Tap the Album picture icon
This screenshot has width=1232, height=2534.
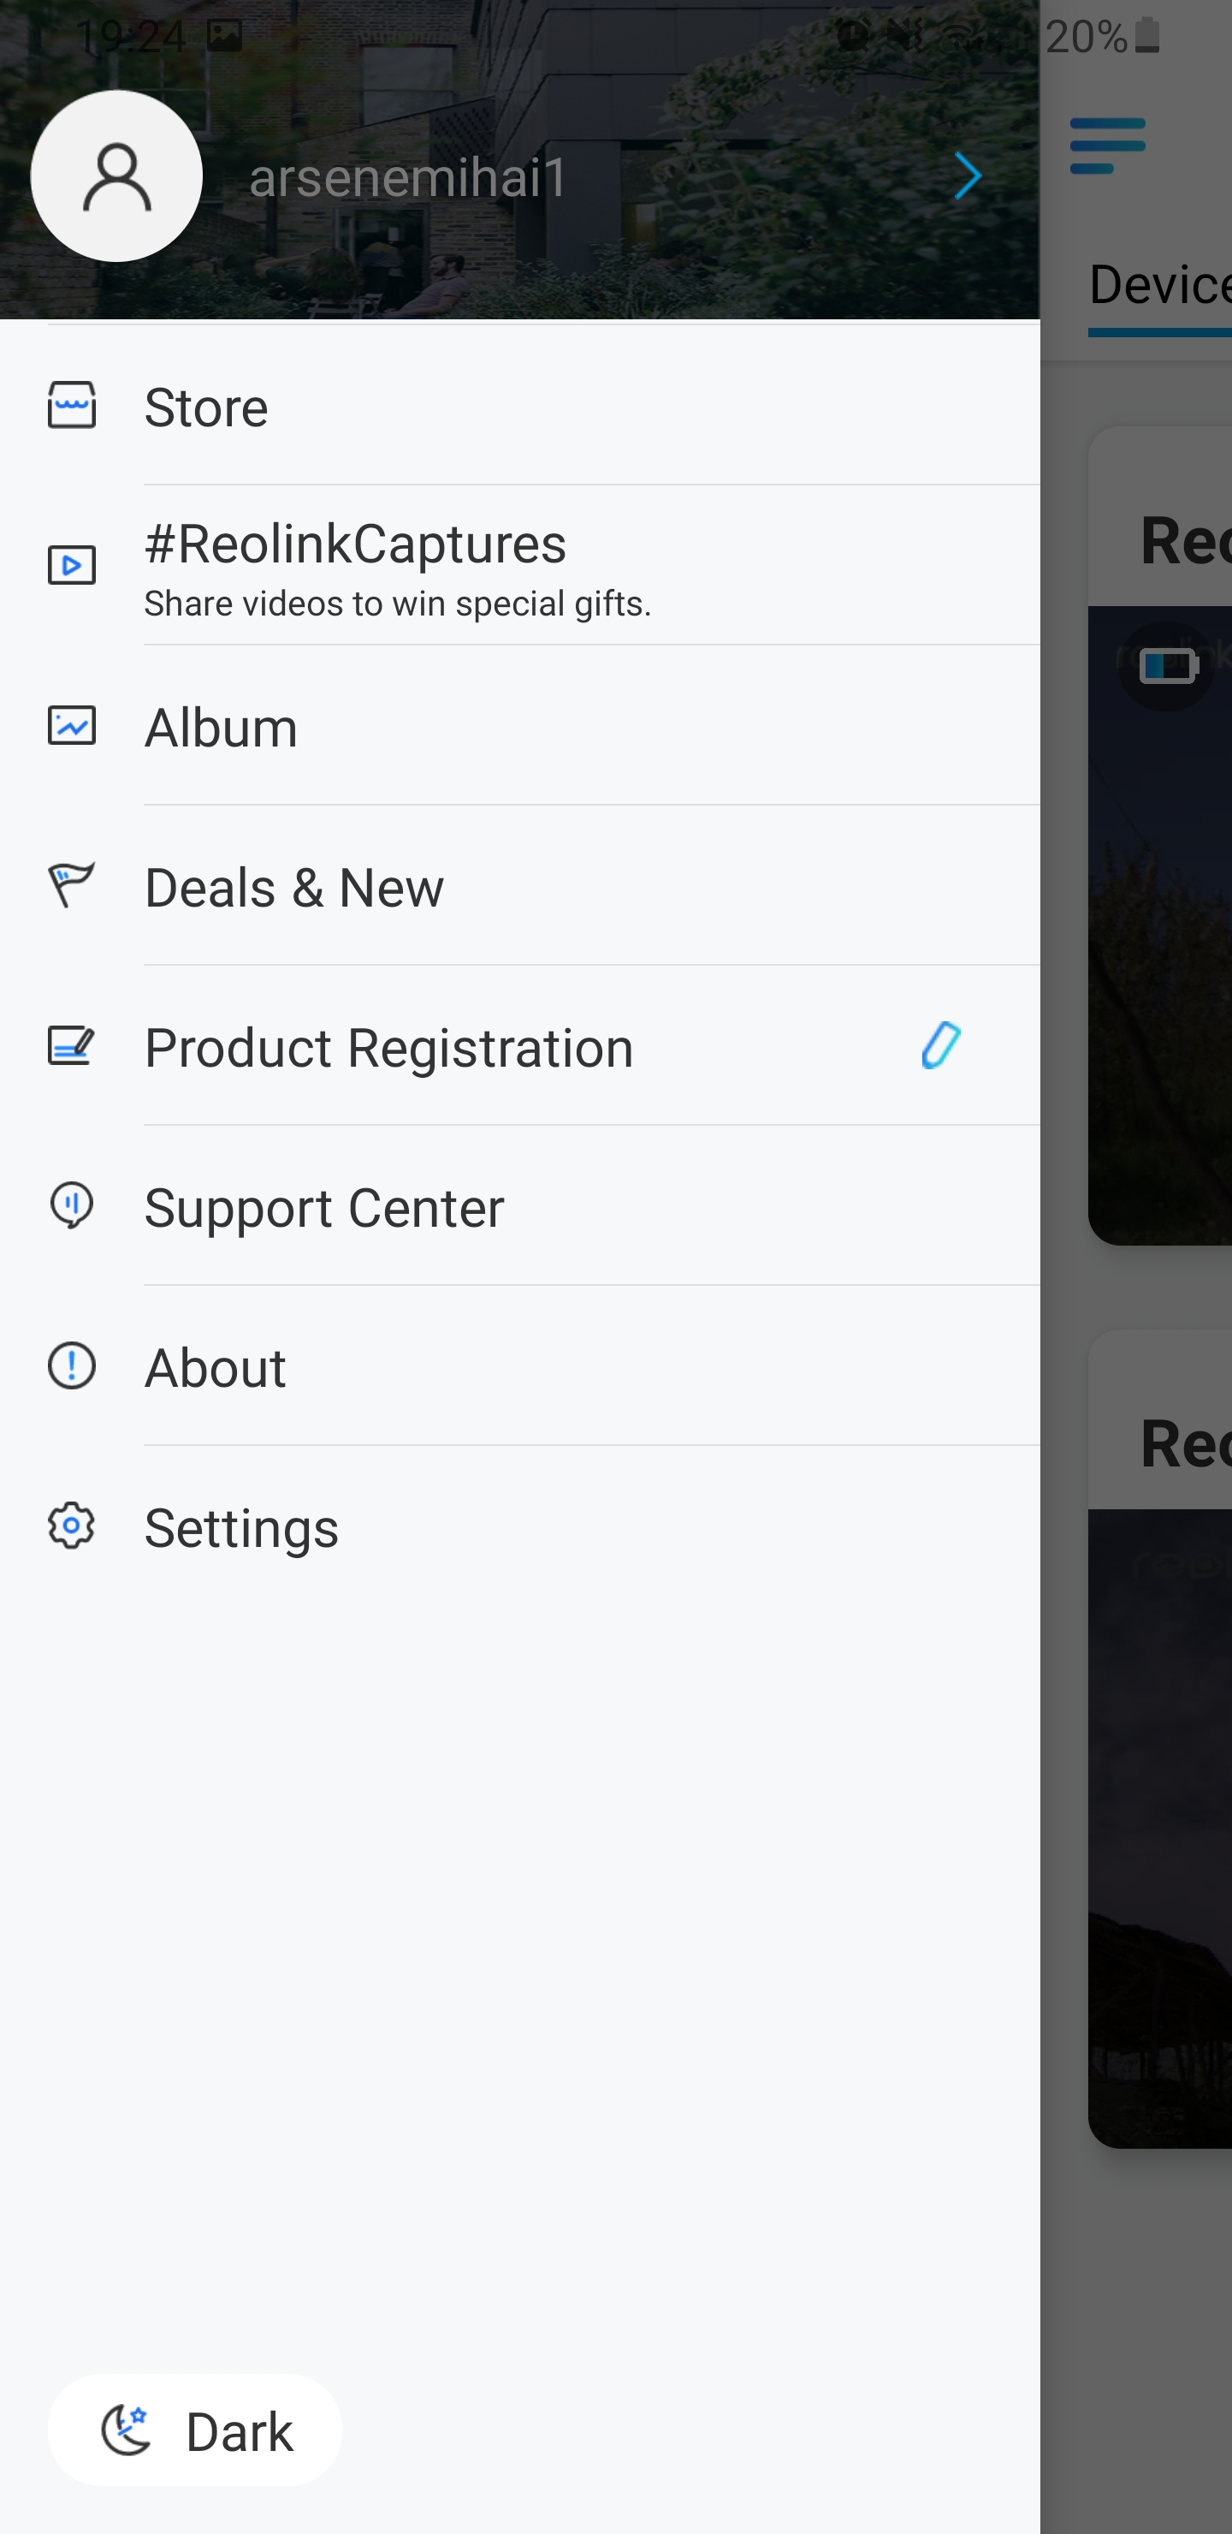72,726
